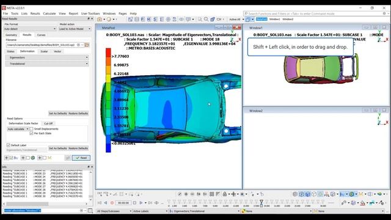This screenshot has height=220, width=391.
Task: Open the Active Labels dropdown
Action: coord(150,211)
